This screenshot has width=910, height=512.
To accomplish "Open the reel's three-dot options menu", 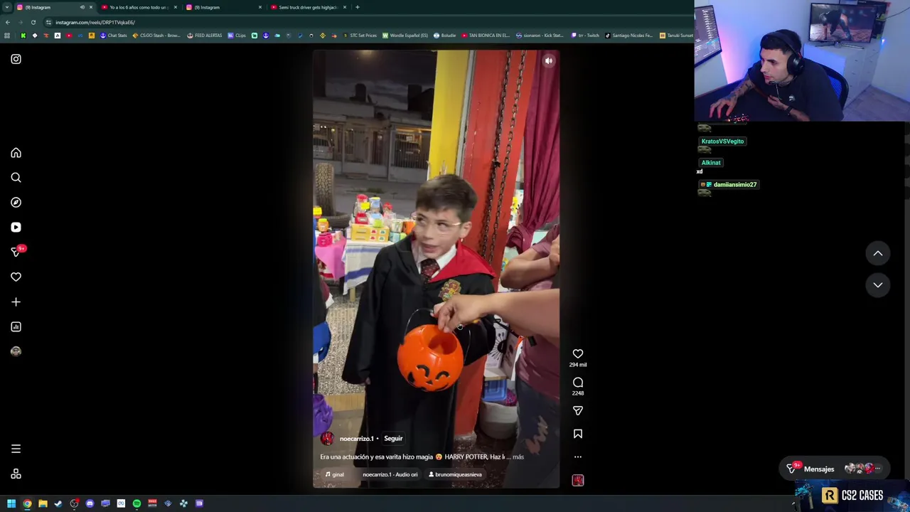I will pos(578,457).
